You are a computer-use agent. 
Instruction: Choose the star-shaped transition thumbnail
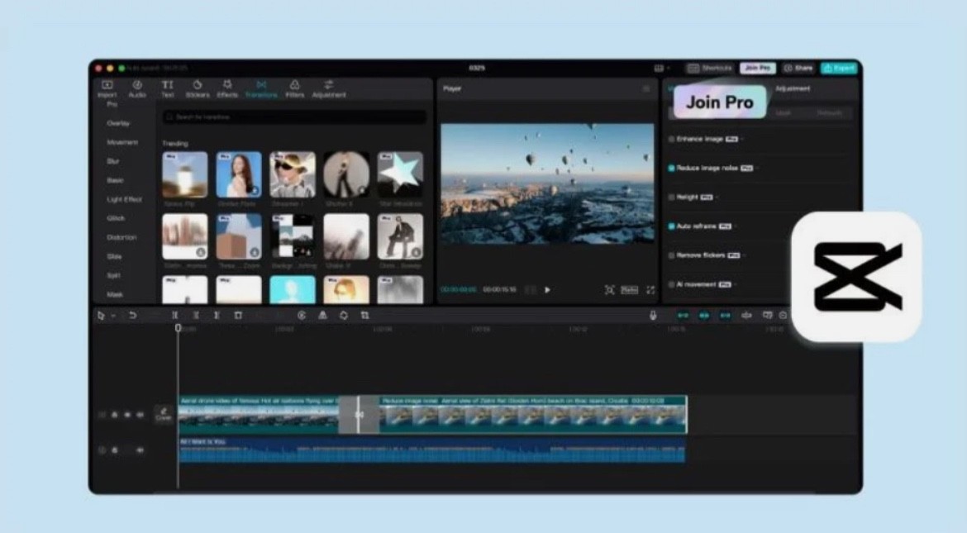coord(400,174)
